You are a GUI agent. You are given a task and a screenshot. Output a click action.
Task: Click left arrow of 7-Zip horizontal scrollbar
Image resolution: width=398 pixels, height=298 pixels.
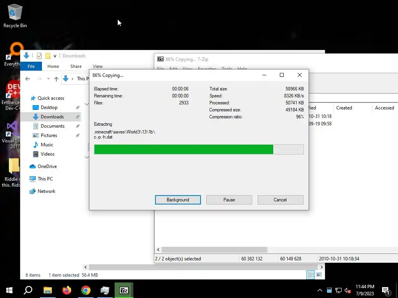(x=158, y=249)
